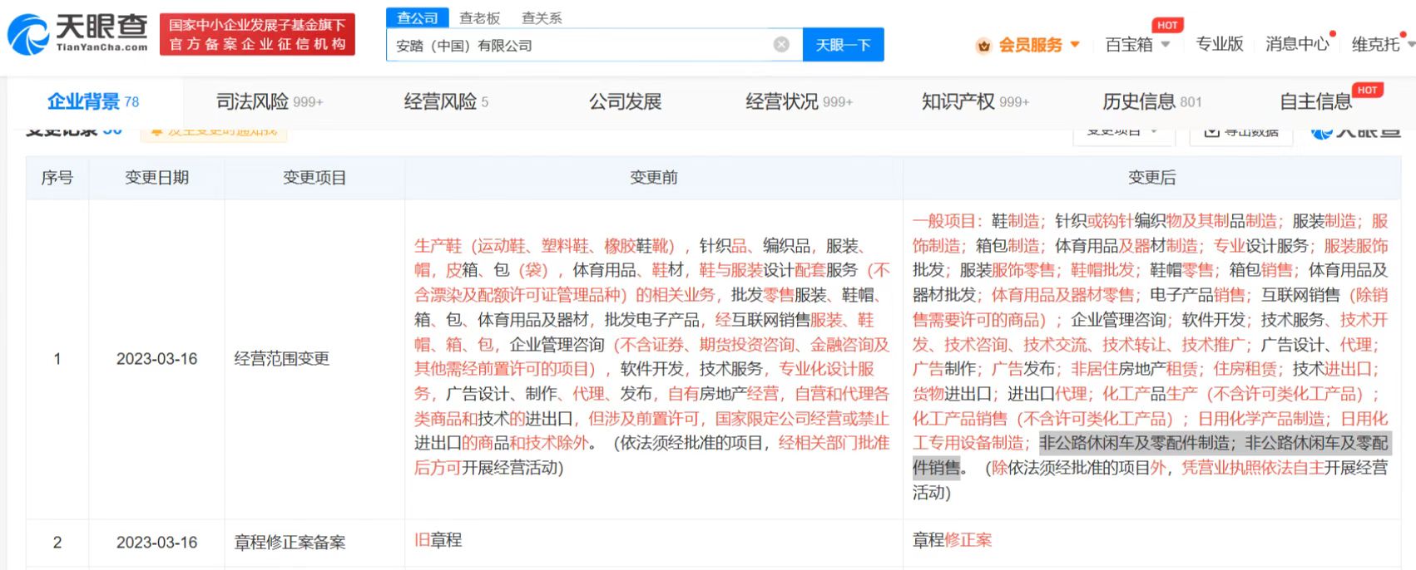The height and width of the screenshot is (570, 1416).
Task: Click the 天眼一下 search button
Action: (843, 45)
